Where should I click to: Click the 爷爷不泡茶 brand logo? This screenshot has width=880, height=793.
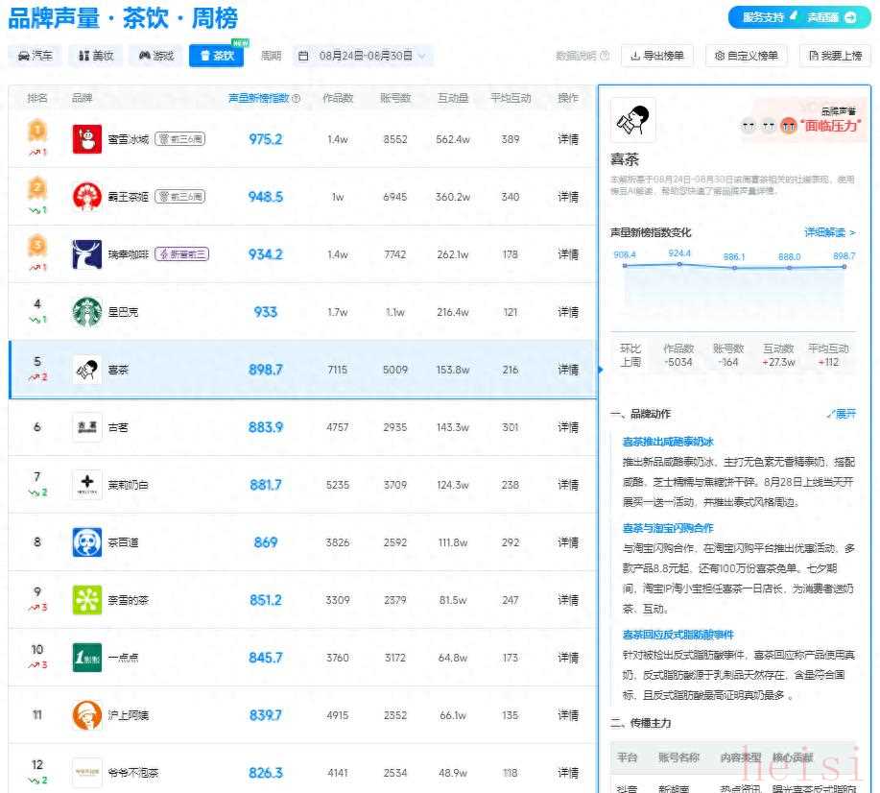point(87,773)
